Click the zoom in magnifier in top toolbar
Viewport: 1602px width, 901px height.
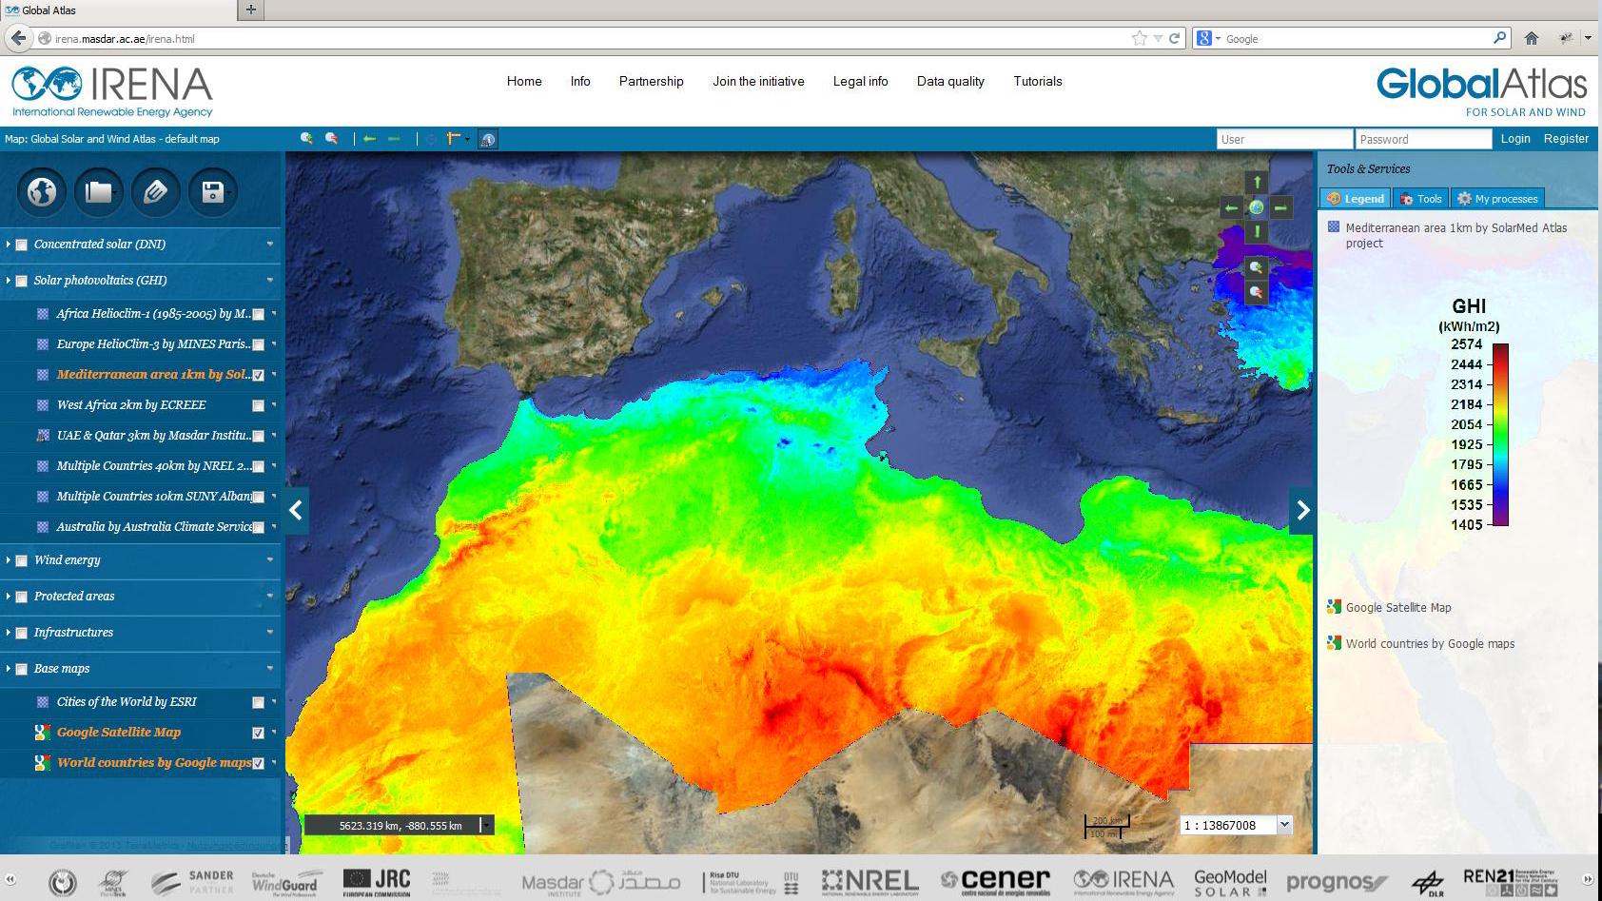point(306,139)
